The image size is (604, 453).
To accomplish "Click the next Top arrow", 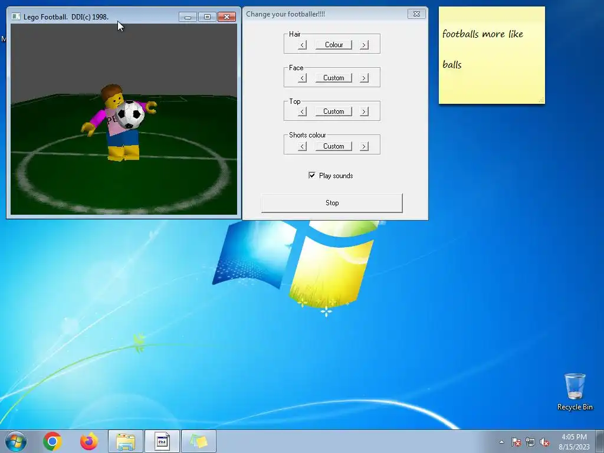I will point(364,111).
